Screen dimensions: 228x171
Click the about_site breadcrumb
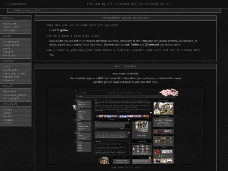tap(33, 10)
